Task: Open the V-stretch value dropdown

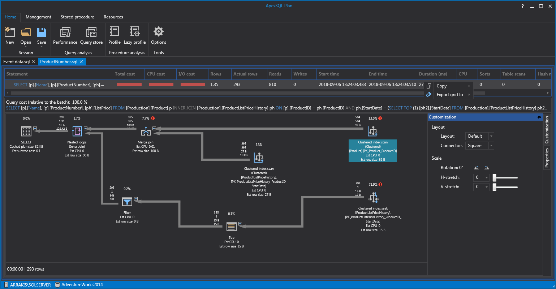Action: coord(487,187)
